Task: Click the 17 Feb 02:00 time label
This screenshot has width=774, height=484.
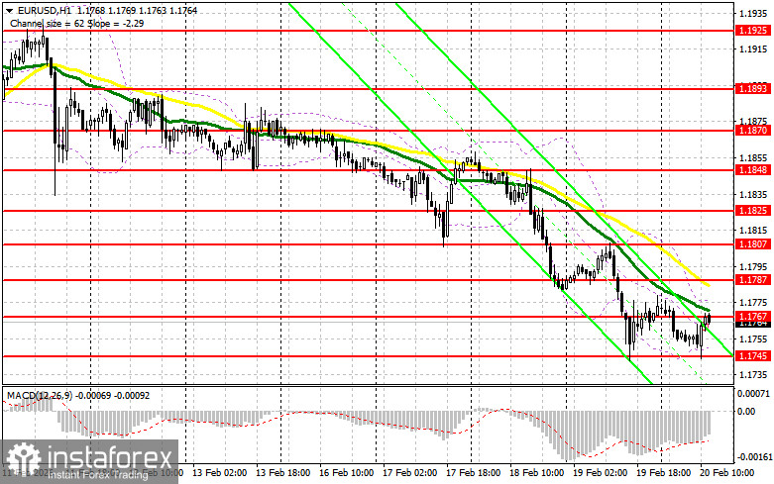Action: (x=409, y=473)
